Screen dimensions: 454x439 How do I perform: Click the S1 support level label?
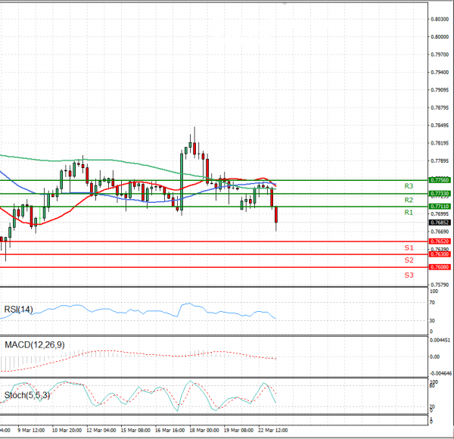tap(408, 248)
